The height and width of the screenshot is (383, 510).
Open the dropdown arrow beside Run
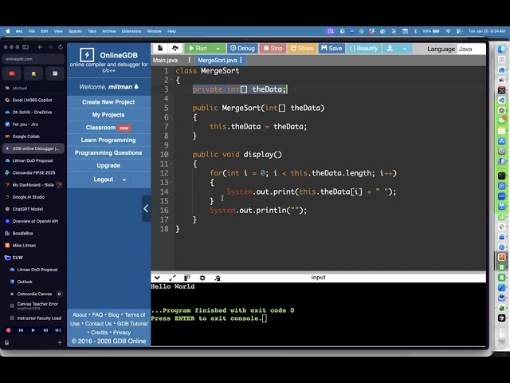(218, 49)
